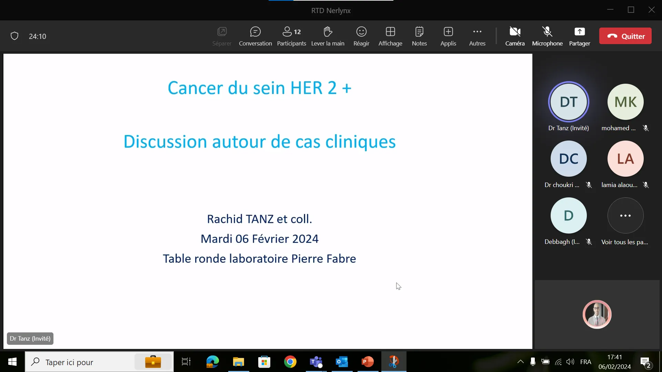Image resolution: width=662 pixels, height=372 pixels.
Task: Open the Applis panel
Action: pos(448,35)
